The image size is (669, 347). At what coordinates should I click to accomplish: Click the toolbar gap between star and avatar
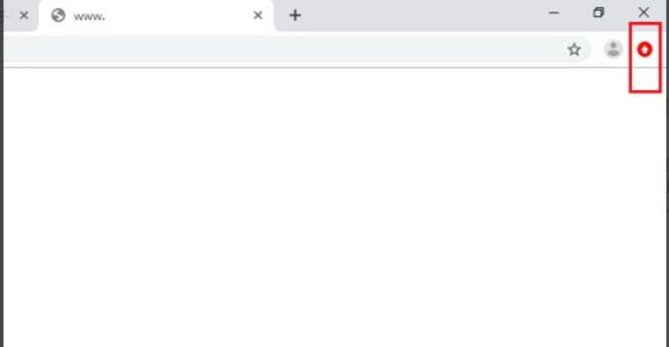coord(596,50)
